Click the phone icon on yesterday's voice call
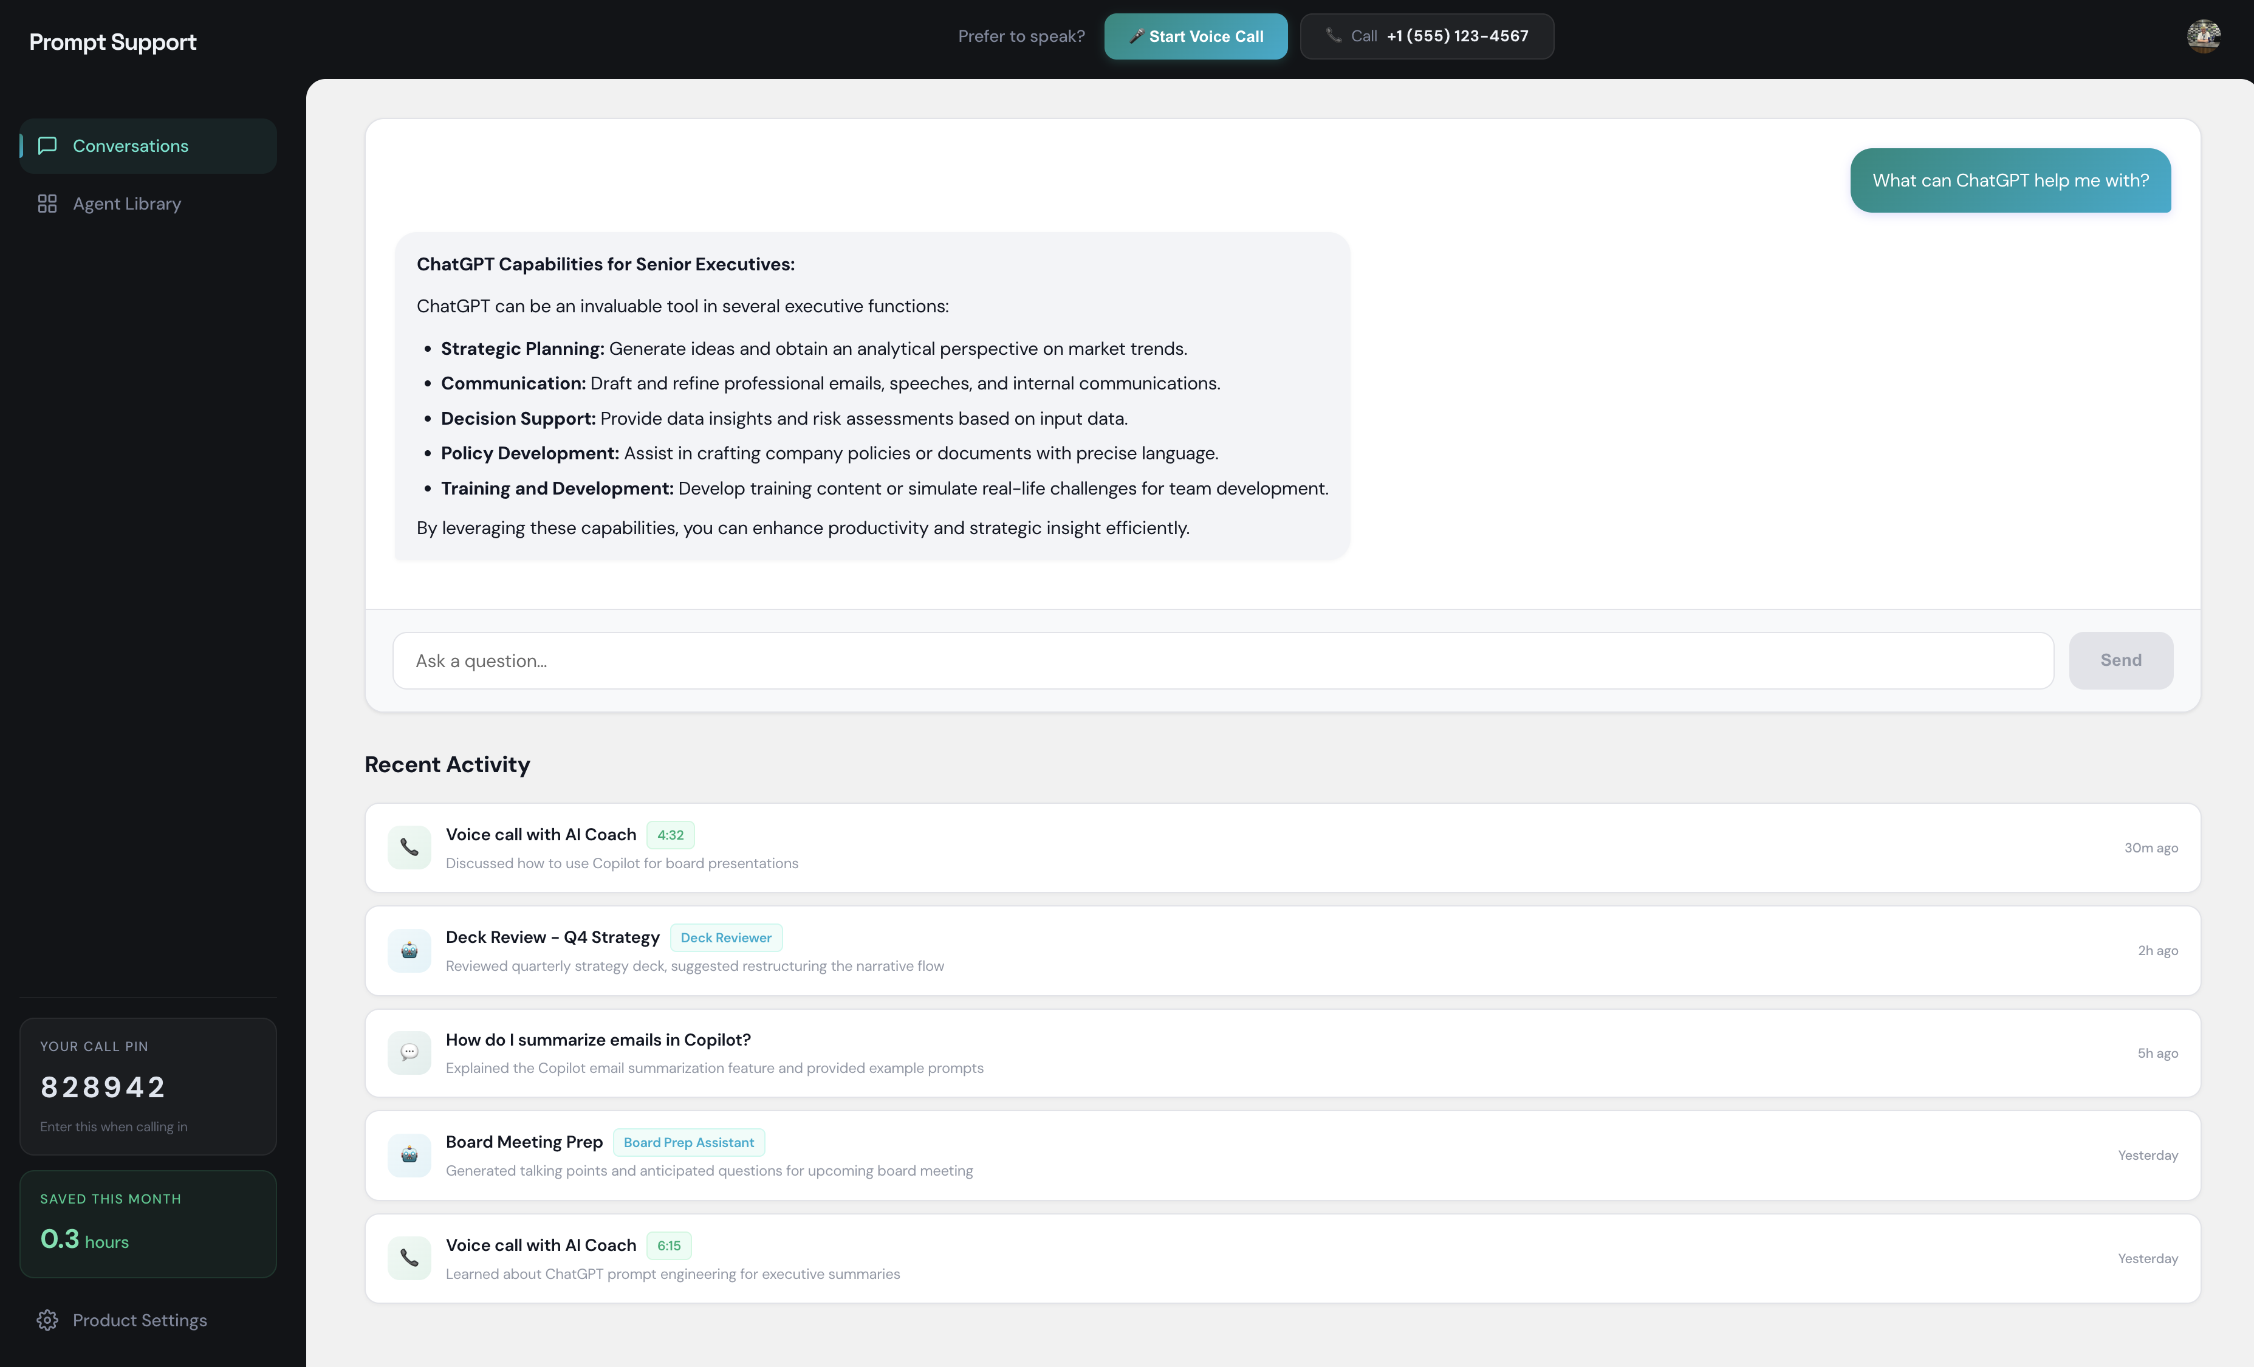 (409, 1258)
